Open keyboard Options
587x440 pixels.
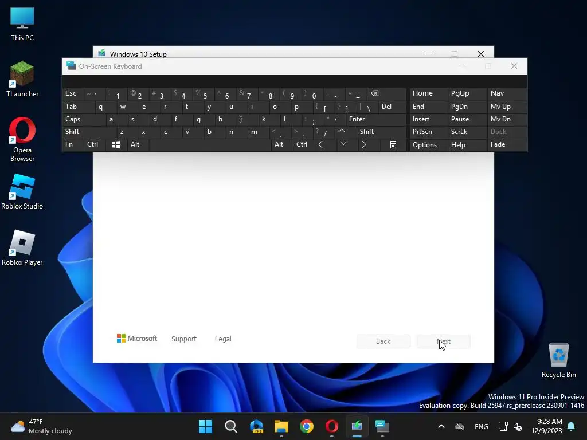point(428,145)
